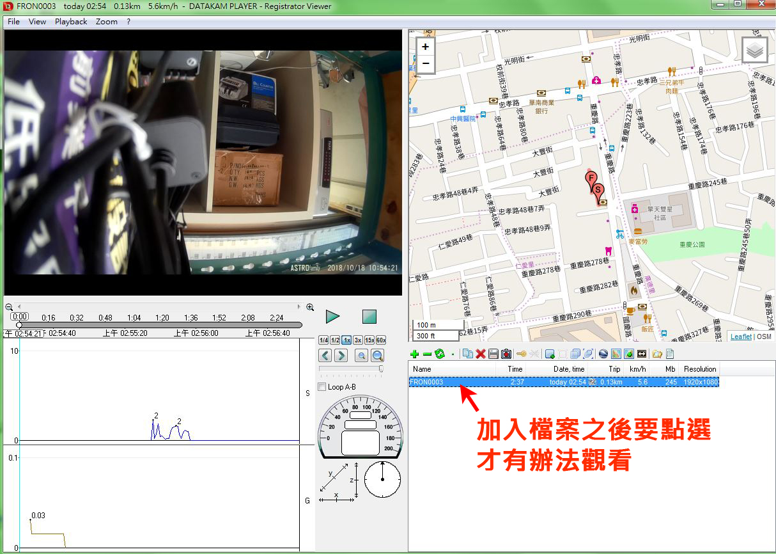Sort file list by Name column
Viewport: 776px width, 554px height.
453,369
